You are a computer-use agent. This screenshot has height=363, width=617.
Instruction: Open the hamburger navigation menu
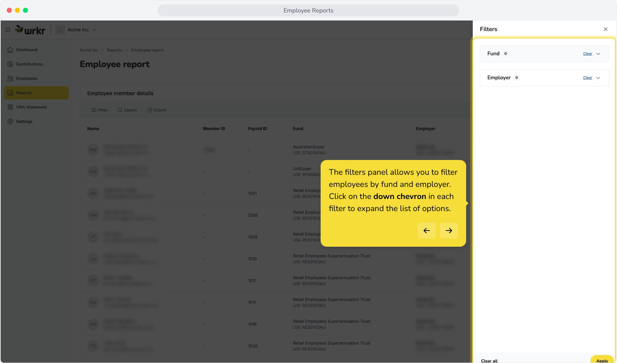8,30
